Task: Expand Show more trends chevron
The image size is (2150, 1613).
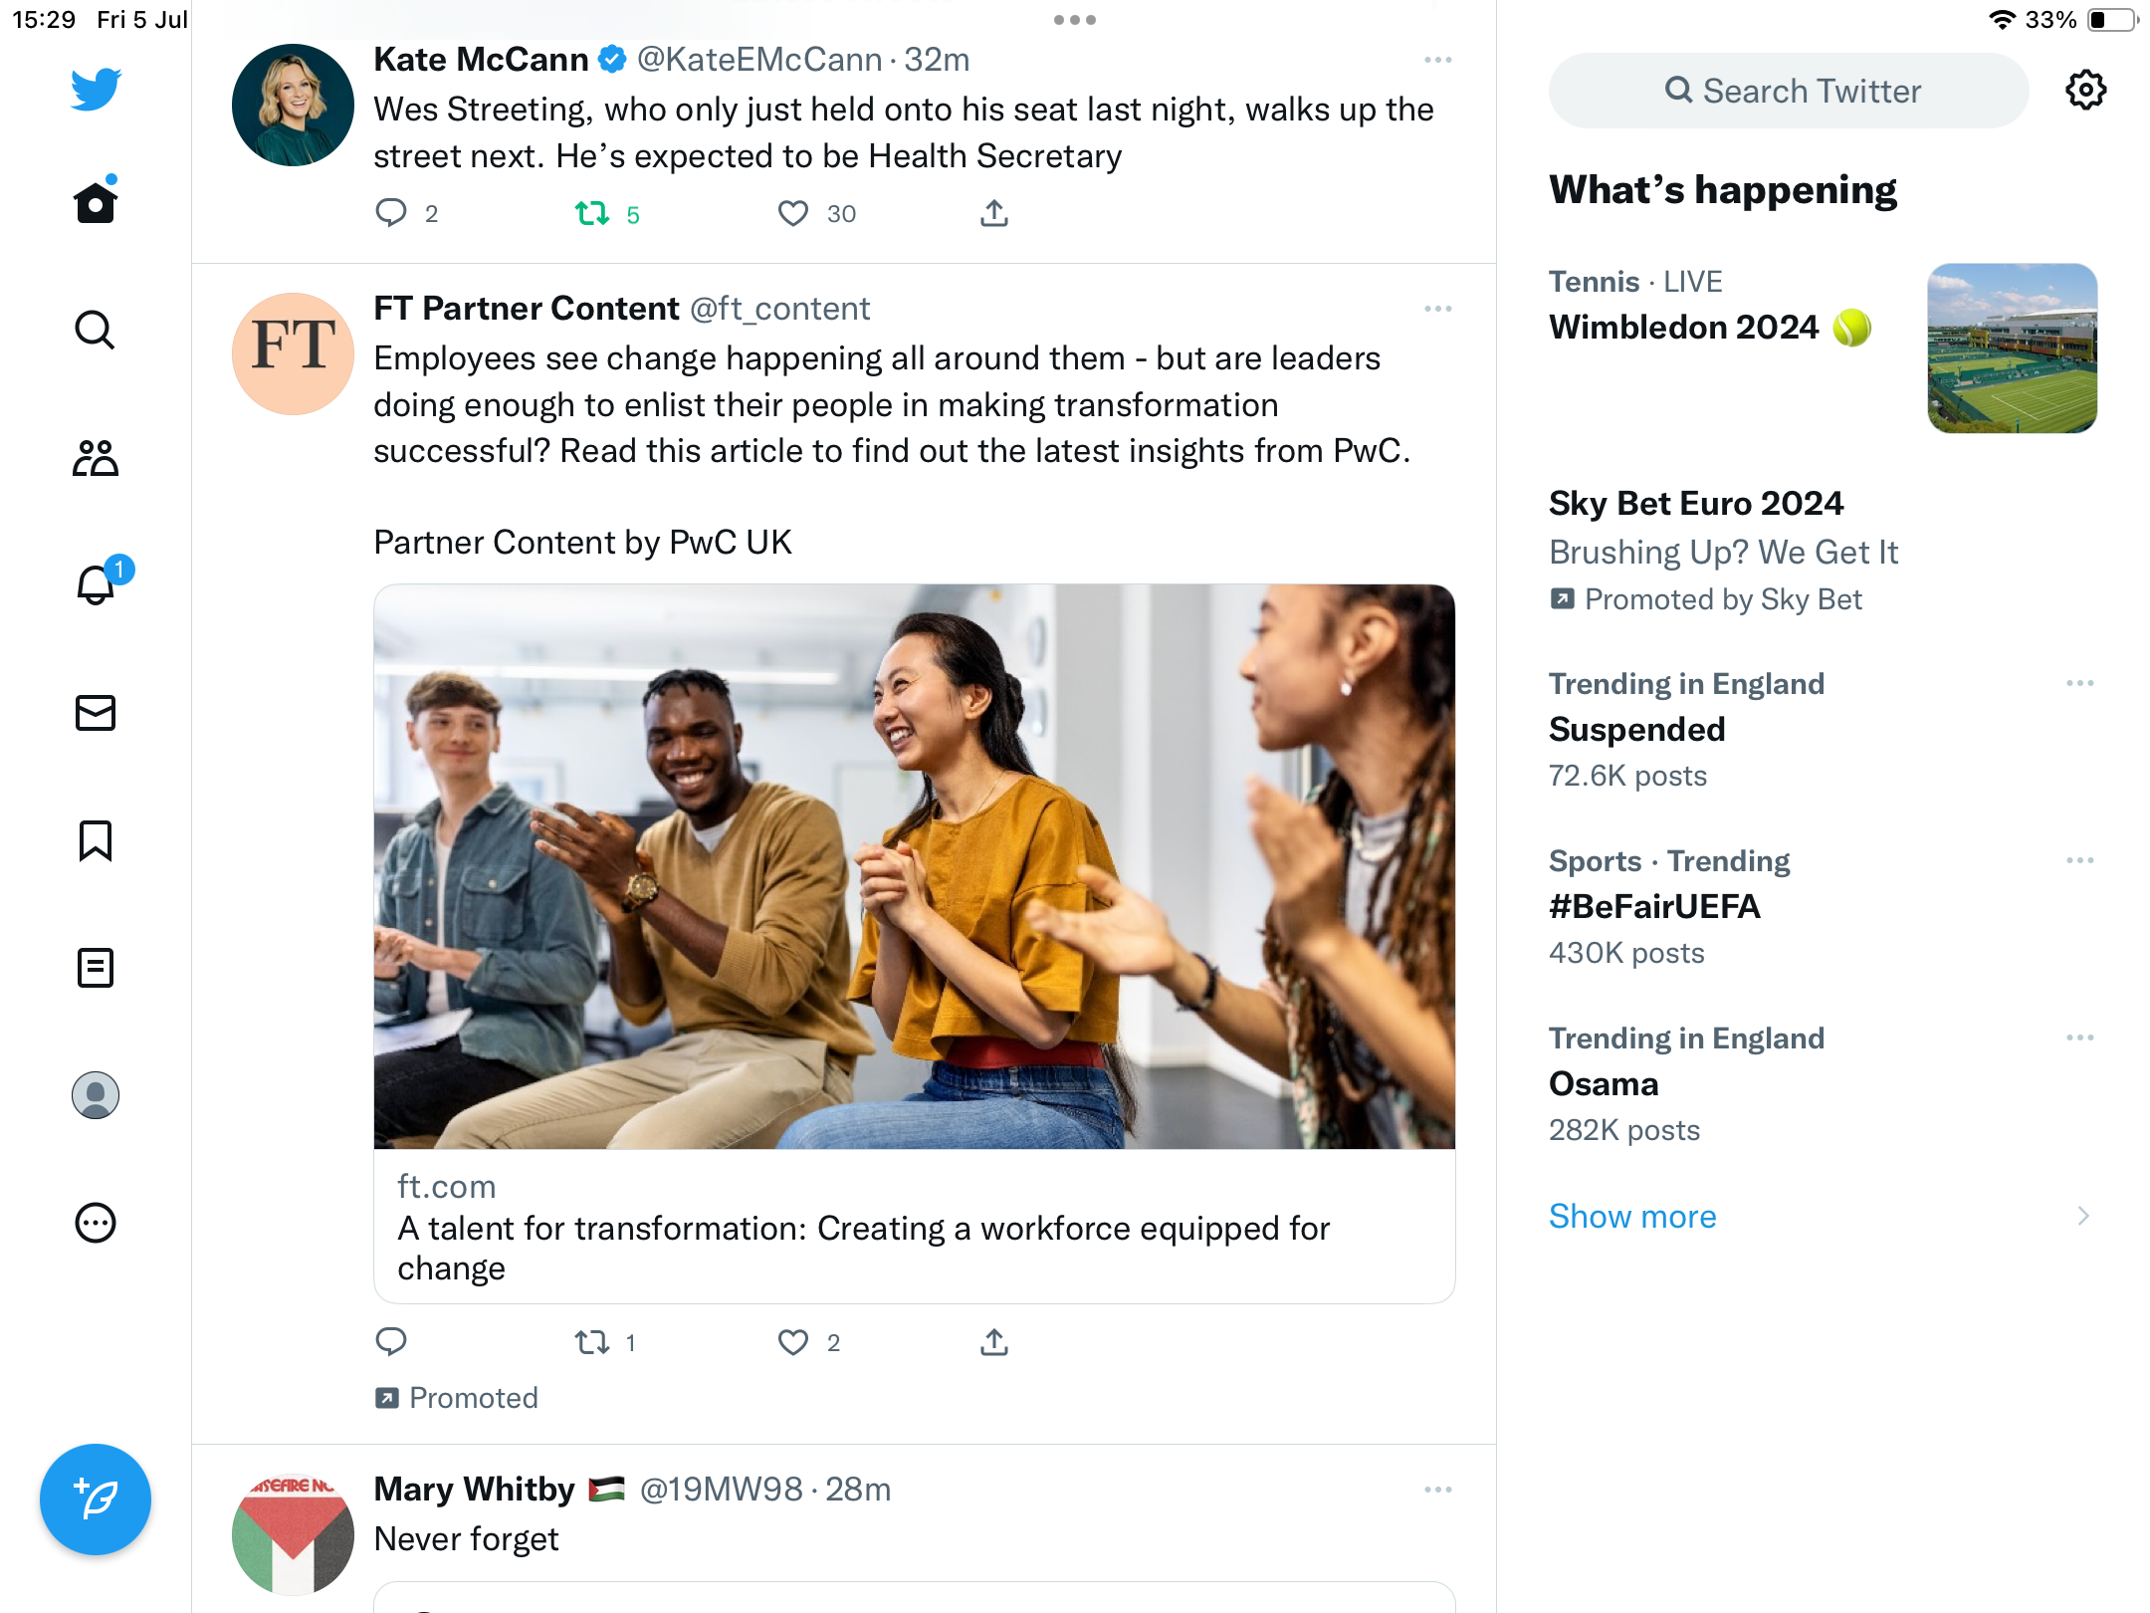Action: click(x=2083, y=1217)
